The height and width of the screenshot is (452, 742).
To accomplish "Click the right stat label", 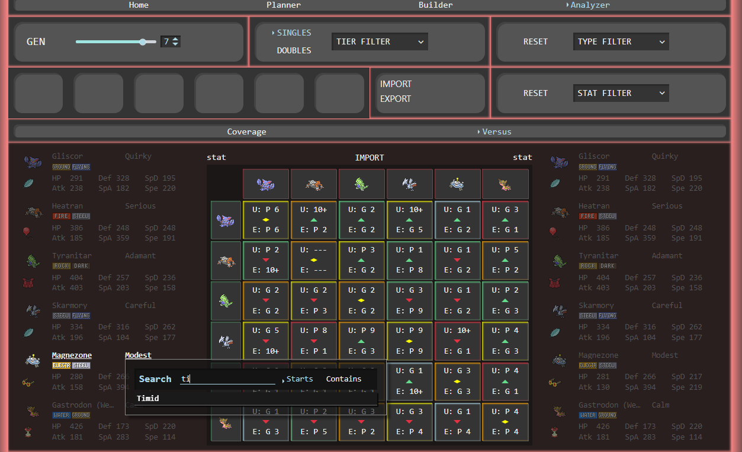I will point(522,157).
